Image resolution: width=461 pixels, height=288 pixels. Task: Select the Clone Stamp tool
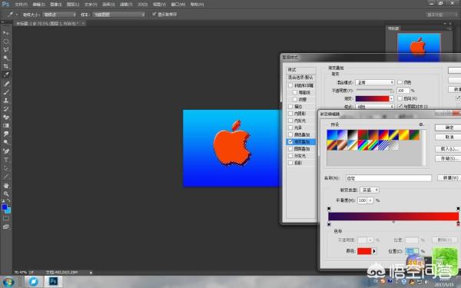point(6,100)
